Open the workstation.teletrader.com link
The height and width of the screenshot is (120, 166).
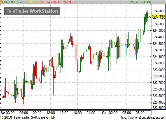(x=143, y=117)
